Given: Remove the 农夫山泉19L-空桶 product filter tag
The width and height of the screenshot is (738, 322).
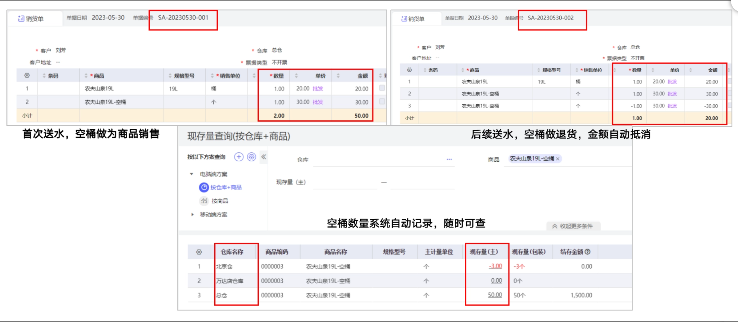Looking at the screenshot, I should (558, 159).
